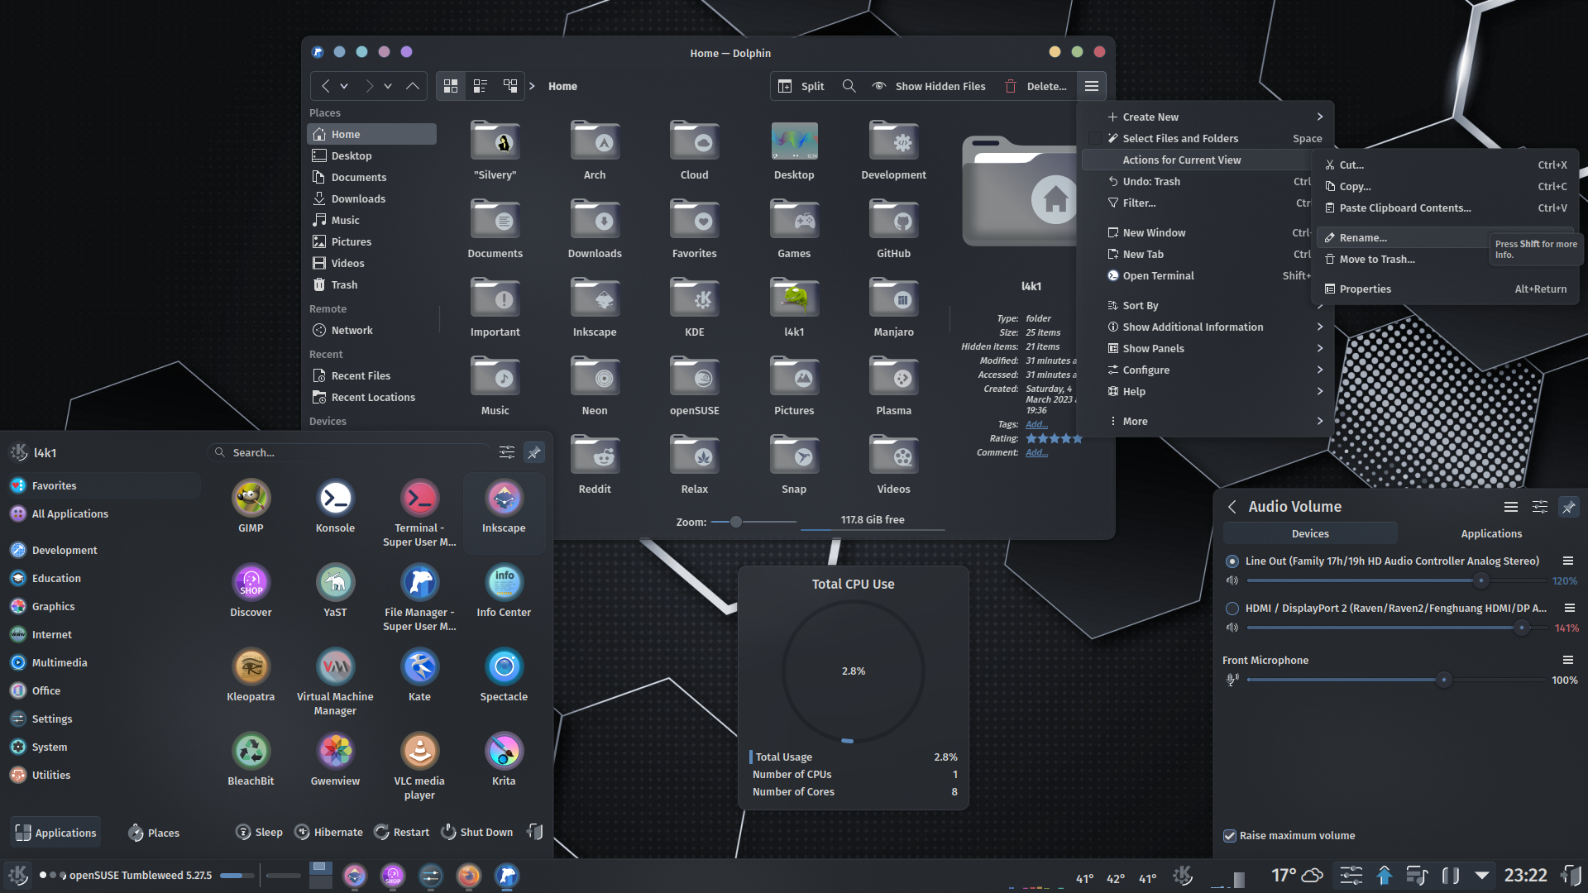Viewport: 1588px width, 893px height.
Task: Open back history dropdown arrow in Dolphin
Action: click(x=344, y=86)
